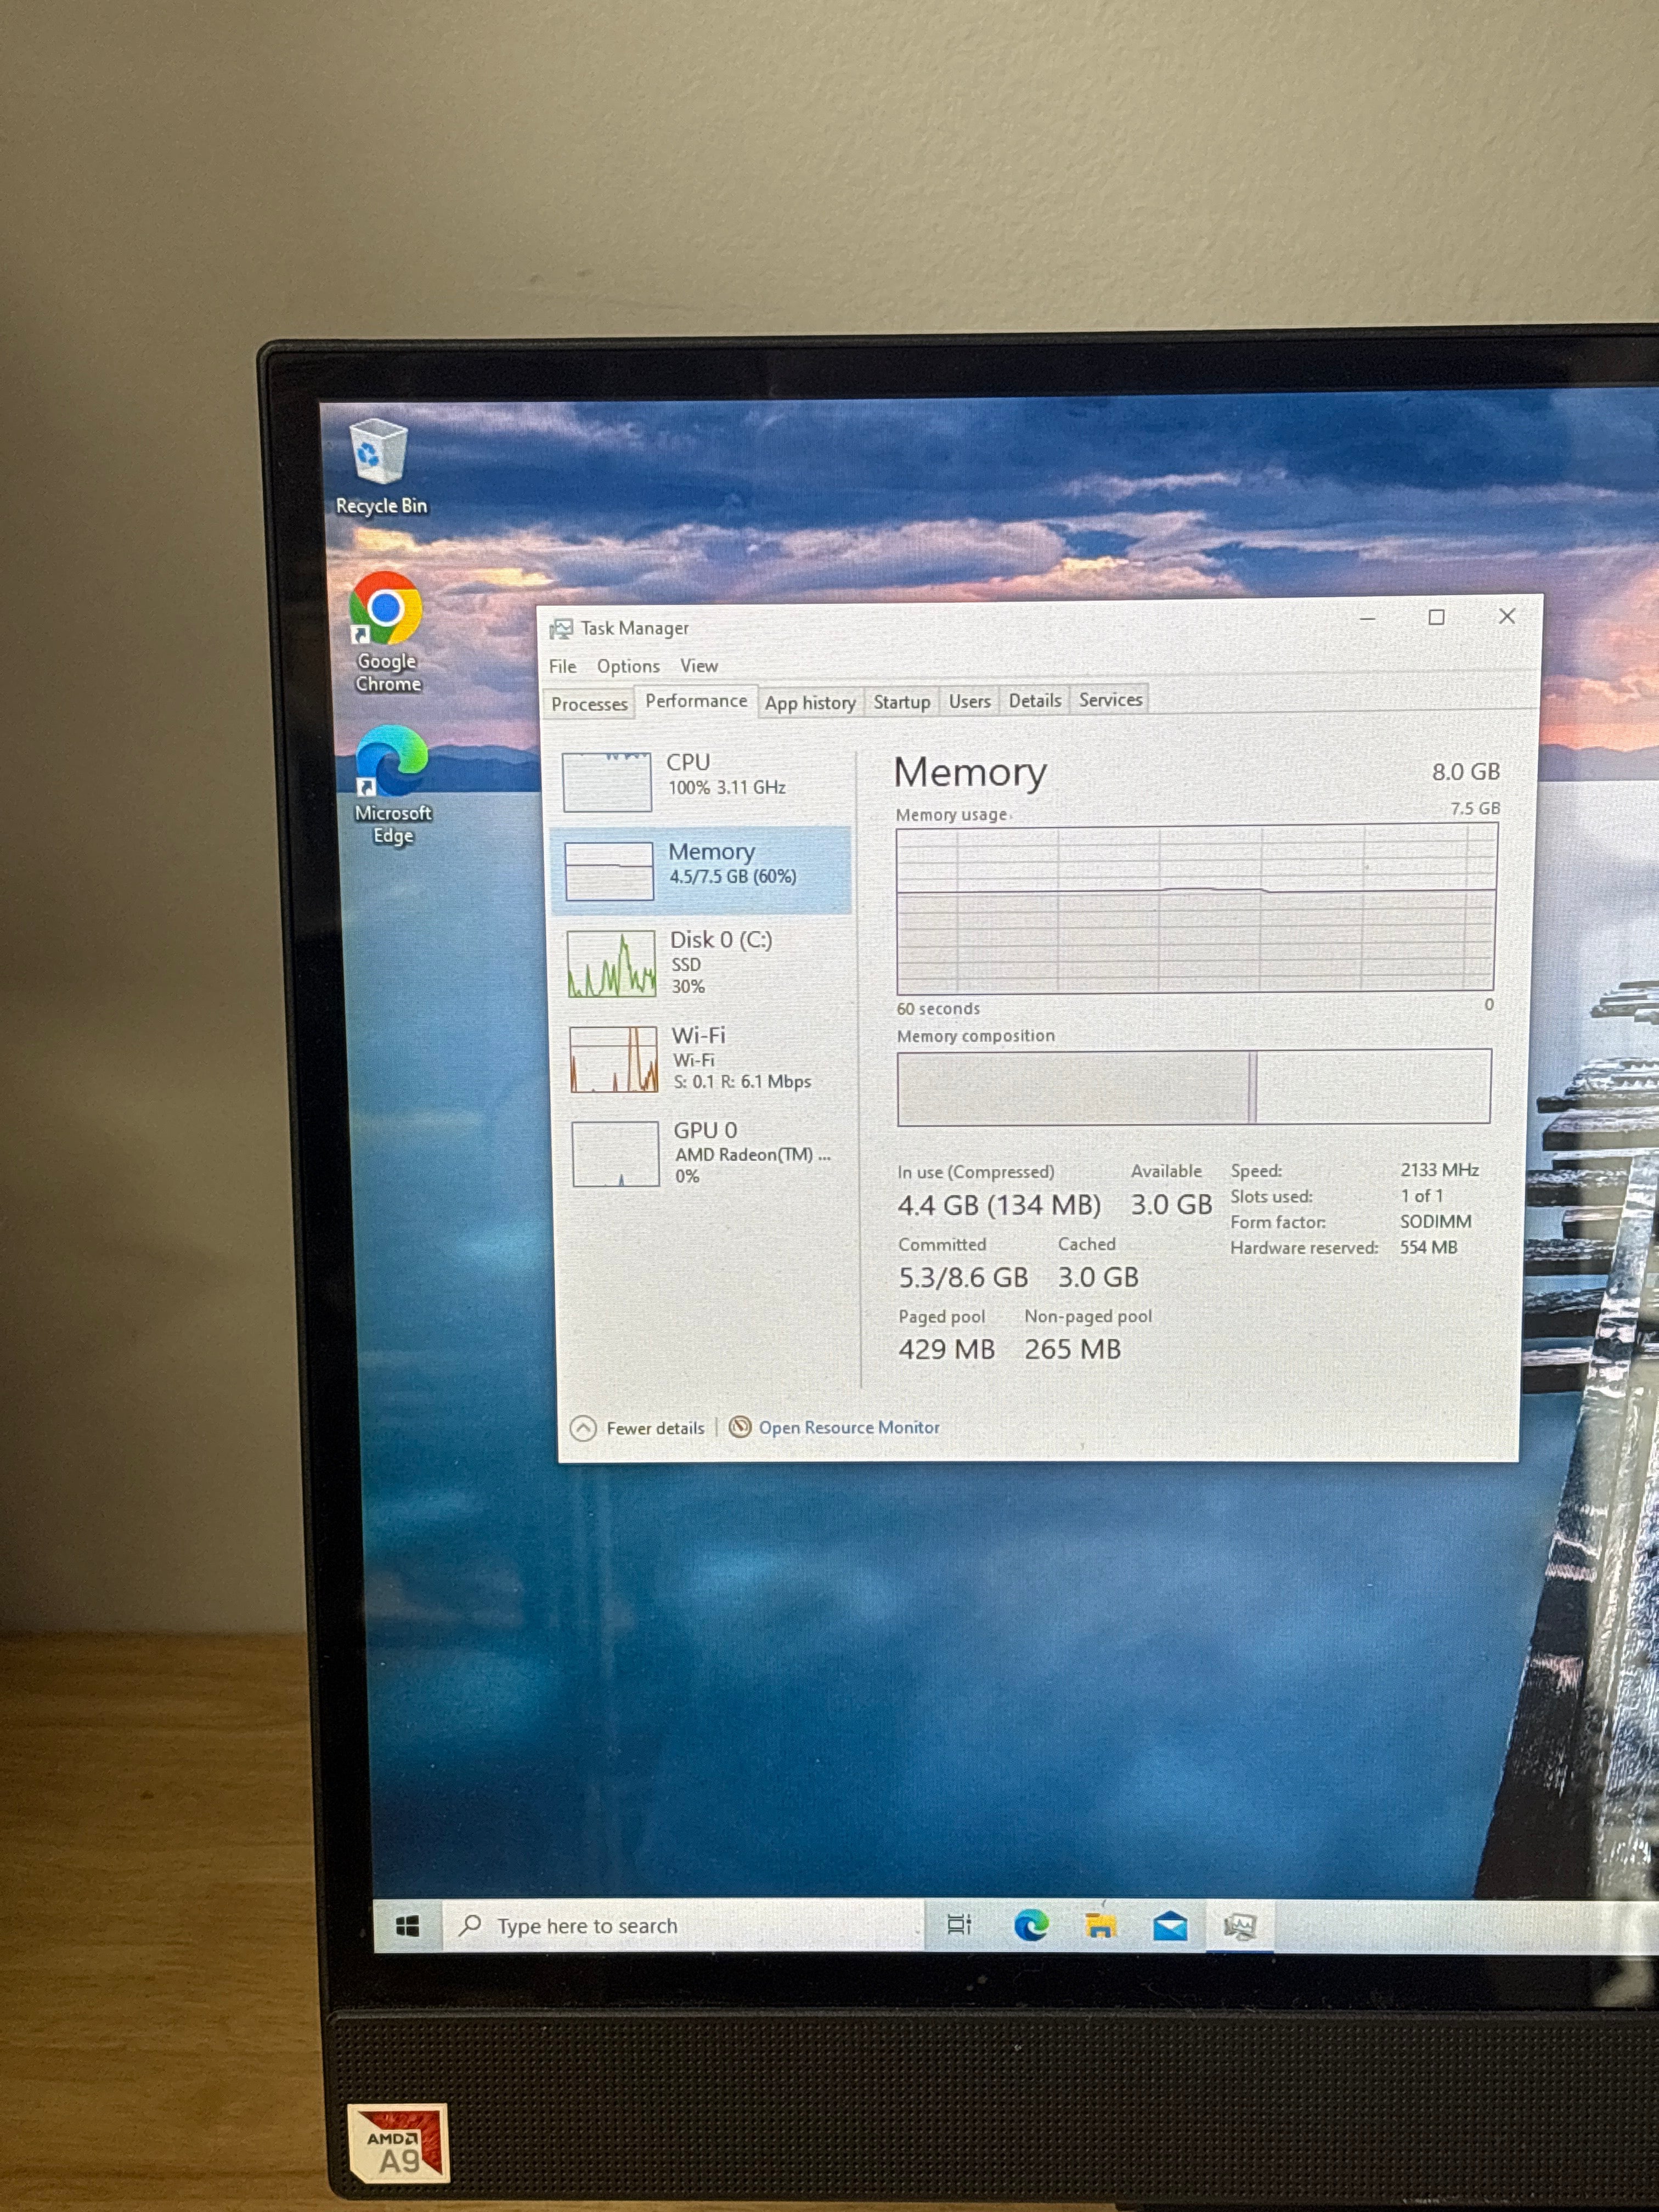Select the CPU usage graph thumbnail

[x=607, y=781]
